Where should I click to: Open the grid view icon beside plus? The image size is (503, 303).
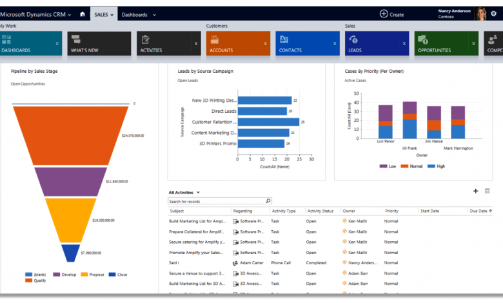[488, 191]
